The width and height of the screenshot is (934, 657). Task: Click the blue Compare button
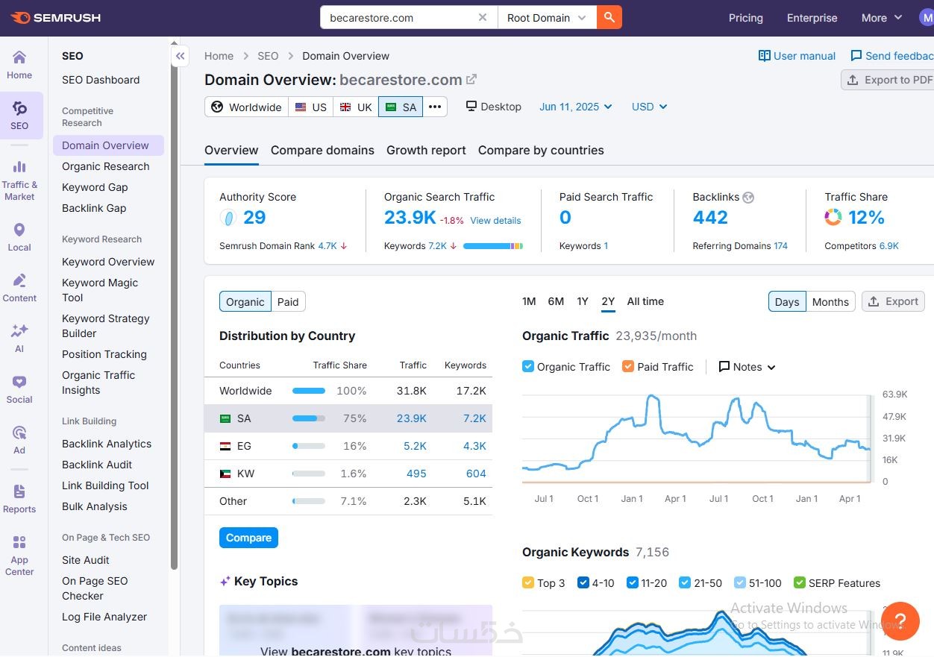point(248,538)
